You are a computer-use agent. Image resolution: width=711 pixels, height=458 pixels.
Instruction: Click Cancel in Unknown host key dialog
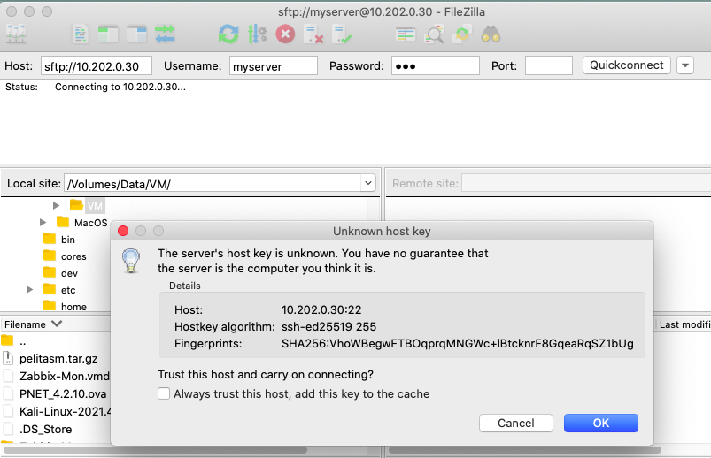click(x=516, y=423)
